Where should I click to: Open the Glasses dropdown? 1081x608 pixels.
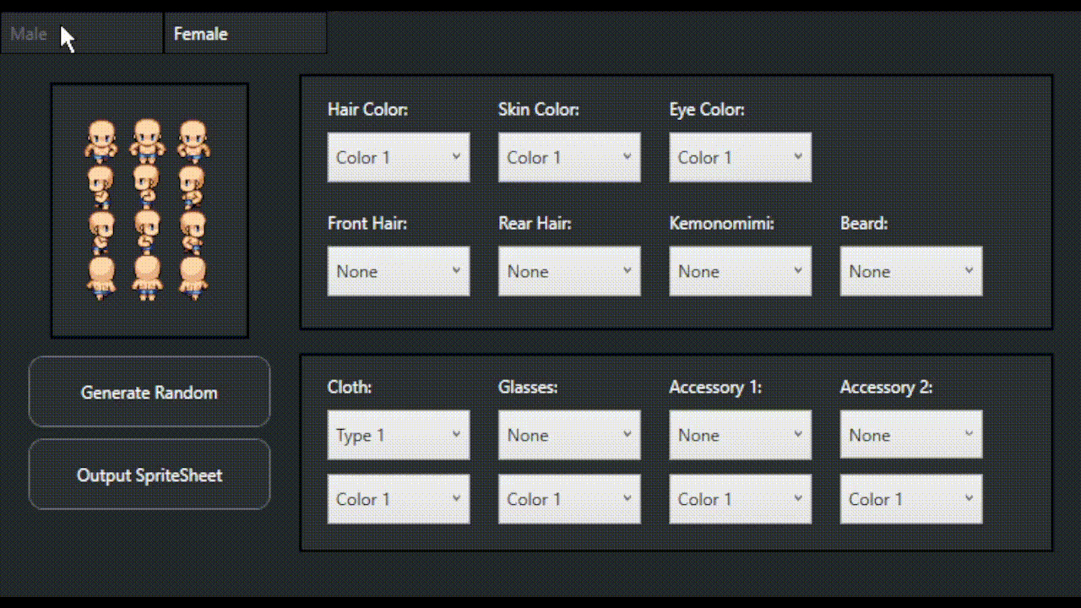569,435
